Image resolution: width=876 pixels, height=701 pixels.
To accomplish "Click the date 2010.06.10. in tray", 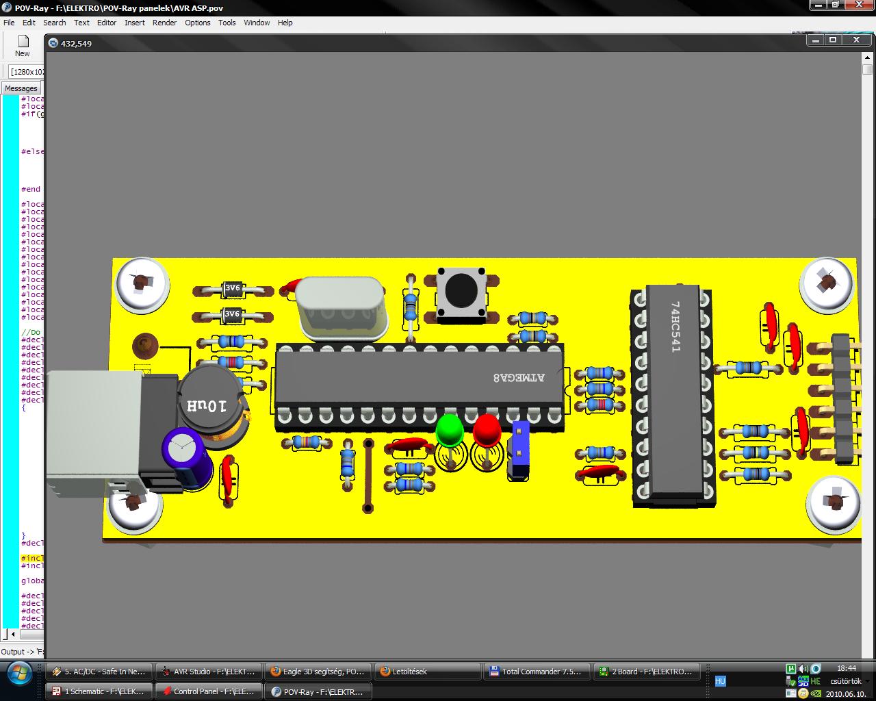I will coord(846,694).
